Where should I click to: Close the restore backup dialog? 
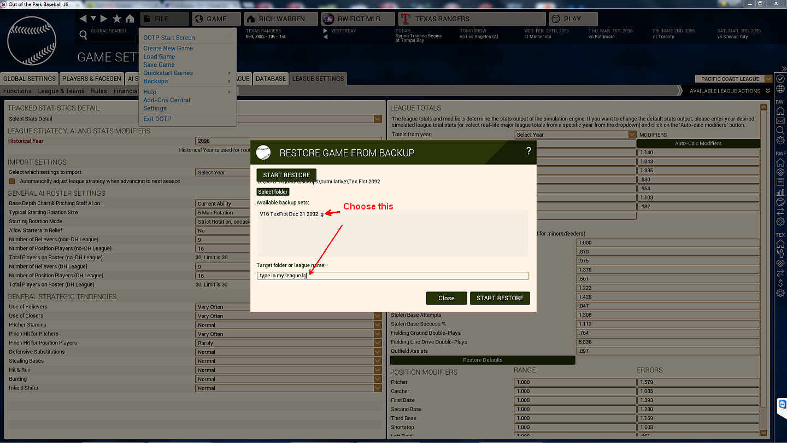(x=447, y=298)
